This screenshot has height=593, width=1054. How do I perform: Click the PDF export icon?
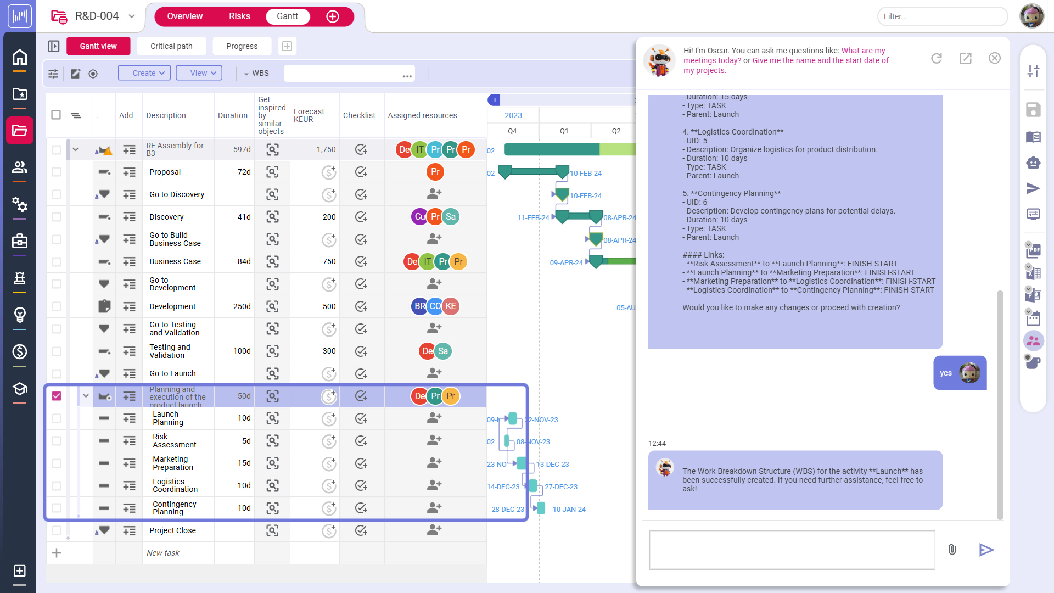click(x=1033, y=250)
